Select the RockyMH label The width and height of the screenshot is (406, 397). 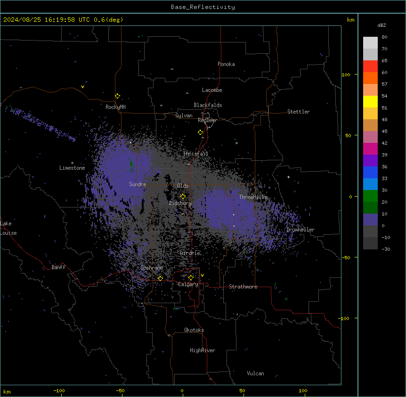tap(115, 107)
